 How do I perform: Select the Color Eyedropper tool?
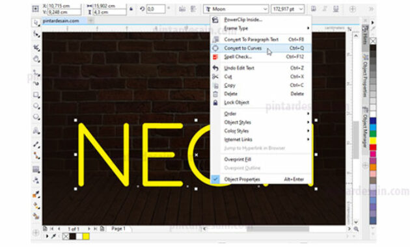(x=36, y=194)
